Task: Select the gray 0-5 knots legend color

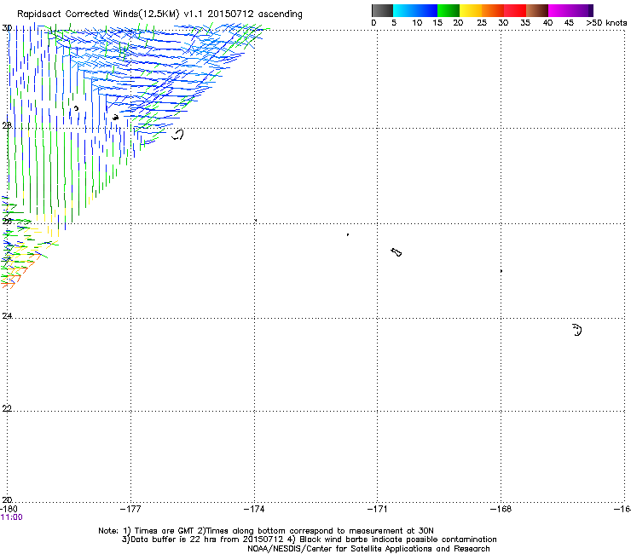Action: [x=382, y=10]
